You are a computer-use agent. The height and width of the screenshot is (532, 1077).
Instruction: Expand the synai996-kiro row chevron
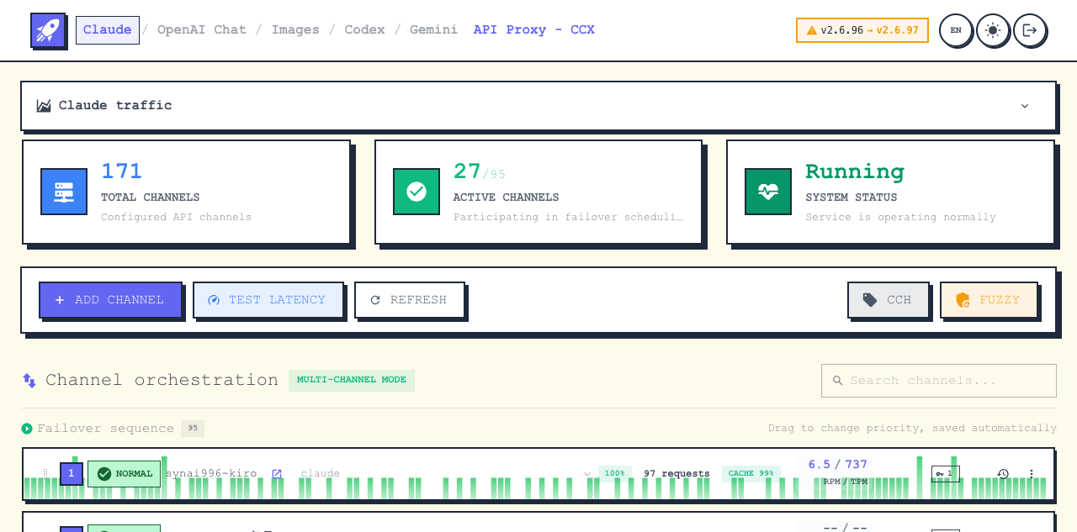[587, 474]
